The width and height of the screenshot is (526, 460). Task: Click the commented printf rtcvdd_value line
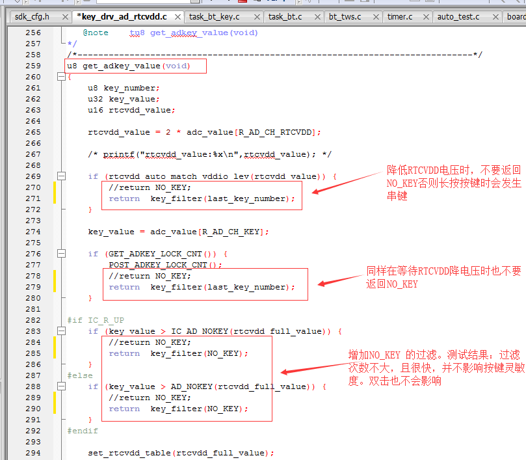209,154
